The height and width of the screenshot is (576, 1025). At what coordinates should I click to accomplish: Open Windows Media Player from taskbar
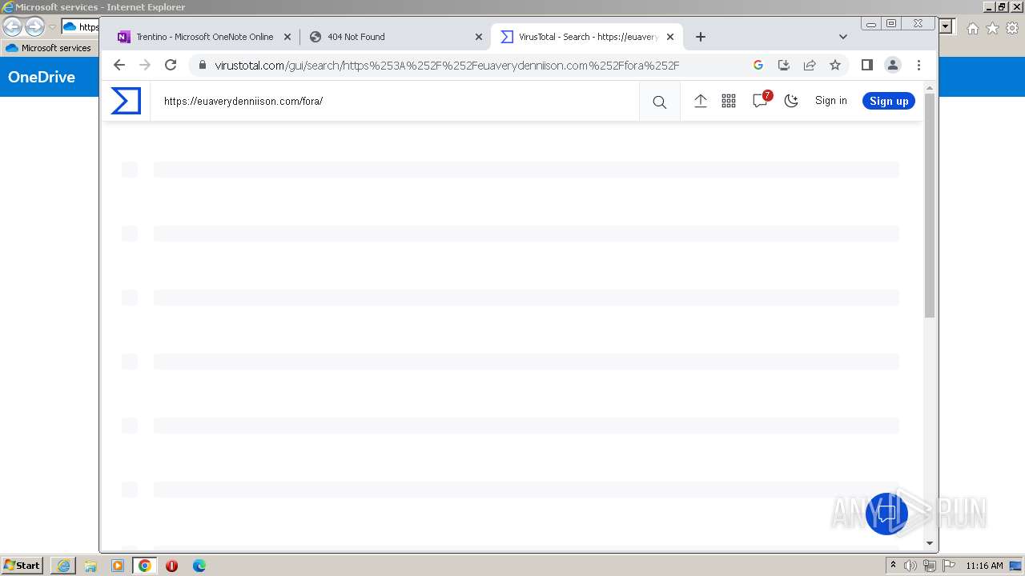[118, 566]
